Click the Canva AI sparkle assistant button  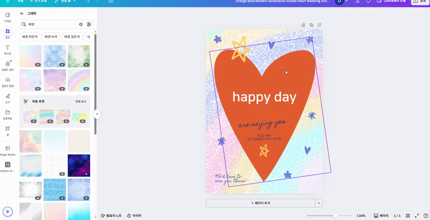(8, 211)
